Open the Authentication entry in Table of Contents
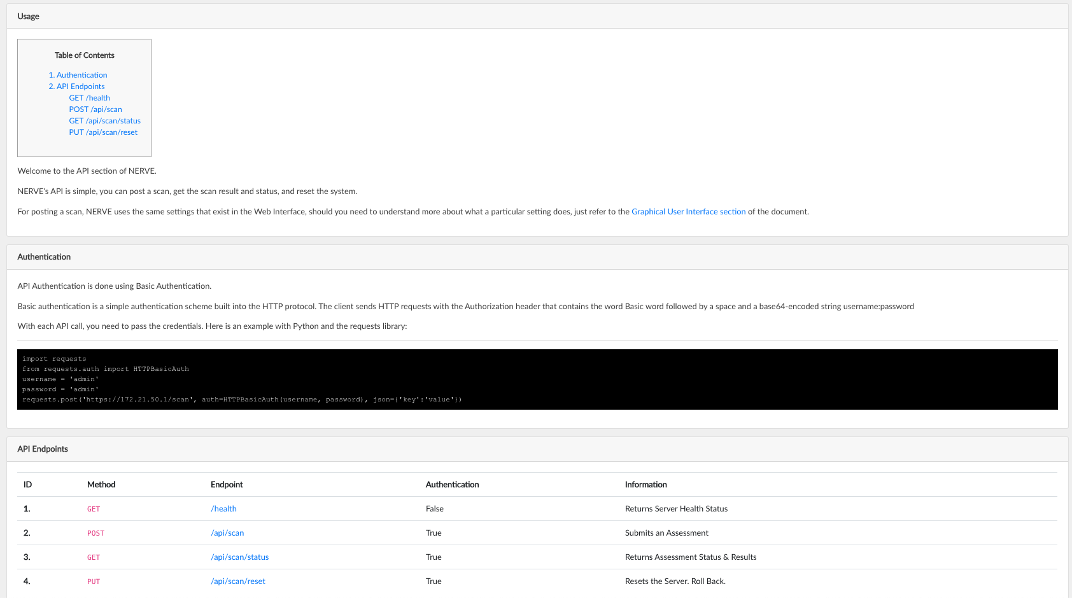 tap(78, 75)
